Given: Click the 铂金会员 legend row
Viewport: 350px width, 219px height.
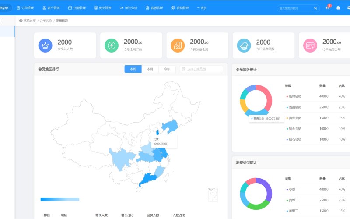Looking at the screenshot, I should [316, 128].
